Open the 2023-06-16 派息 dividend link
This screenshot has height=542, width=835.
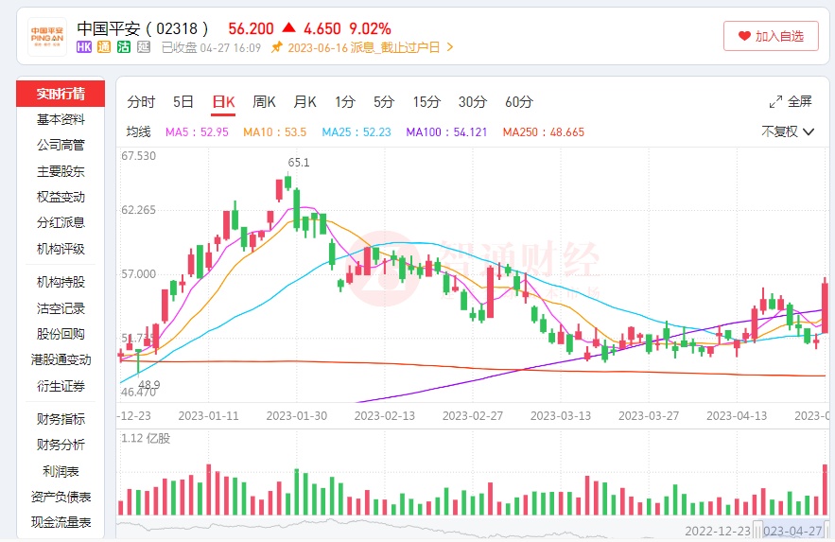(363, 47)
